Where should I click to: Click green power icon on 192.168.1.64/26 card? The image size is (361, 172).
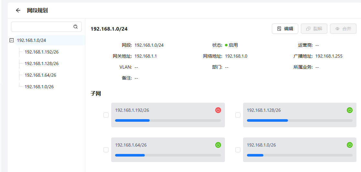218,145
